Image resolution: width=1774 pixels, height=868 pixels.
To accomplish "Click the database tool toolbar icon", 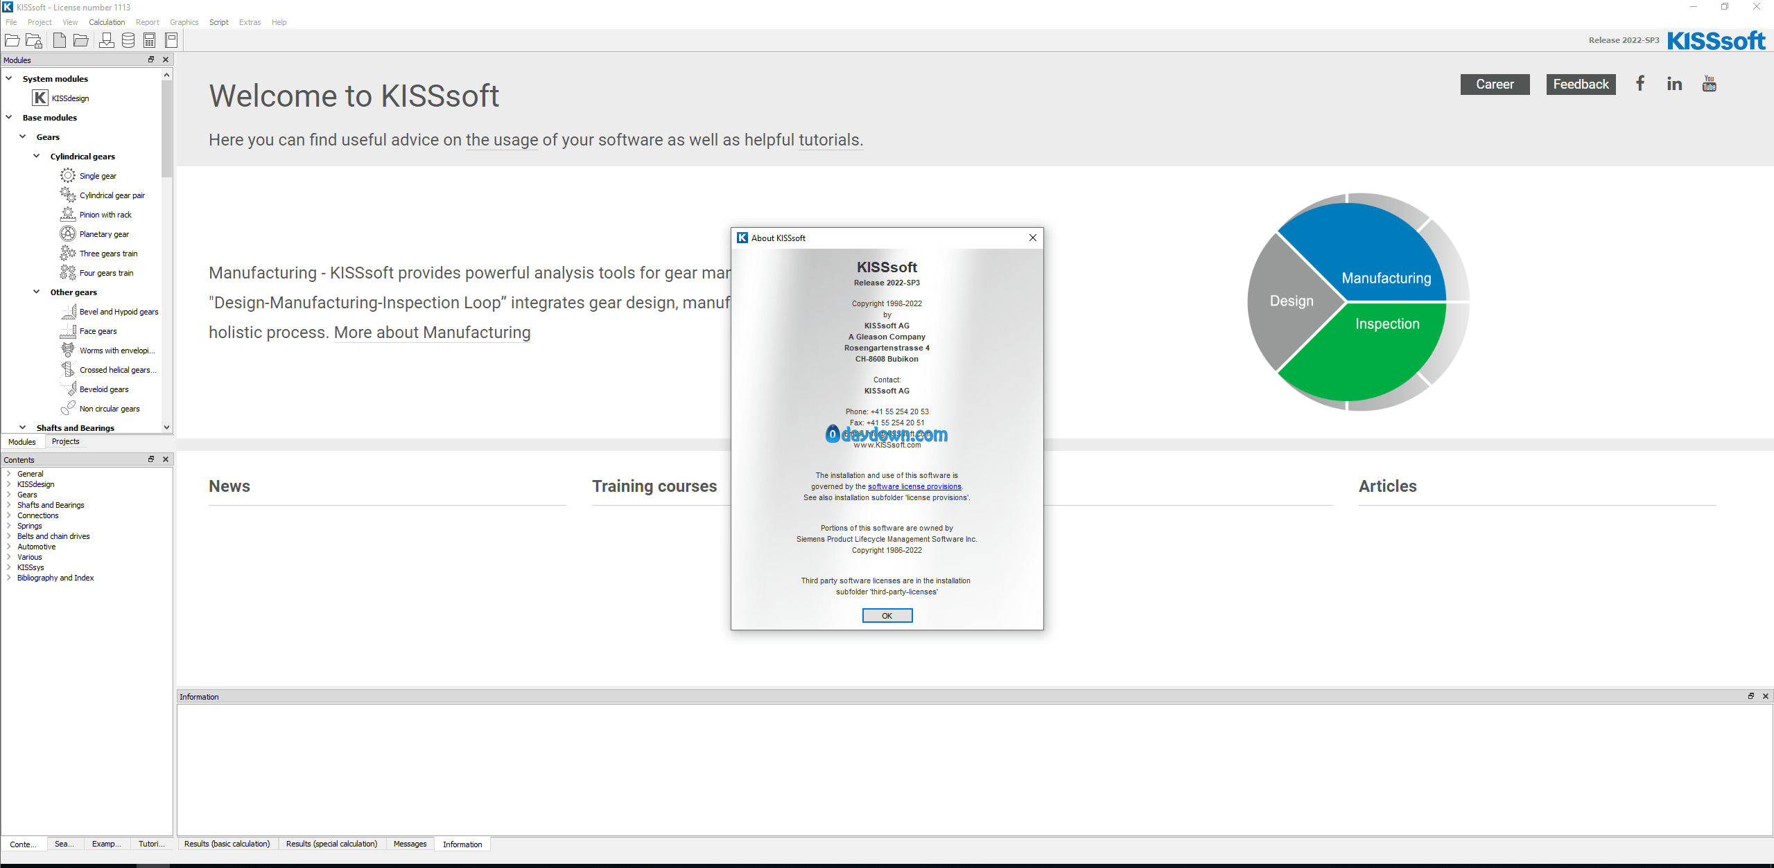I will (x=128, y=40).
